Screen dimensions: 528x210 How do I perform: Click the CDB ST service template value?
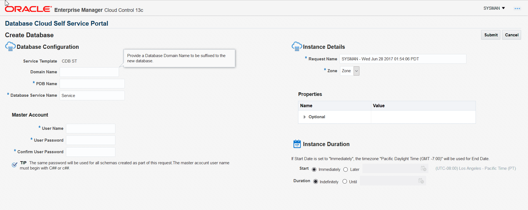(x=69, y=61)
